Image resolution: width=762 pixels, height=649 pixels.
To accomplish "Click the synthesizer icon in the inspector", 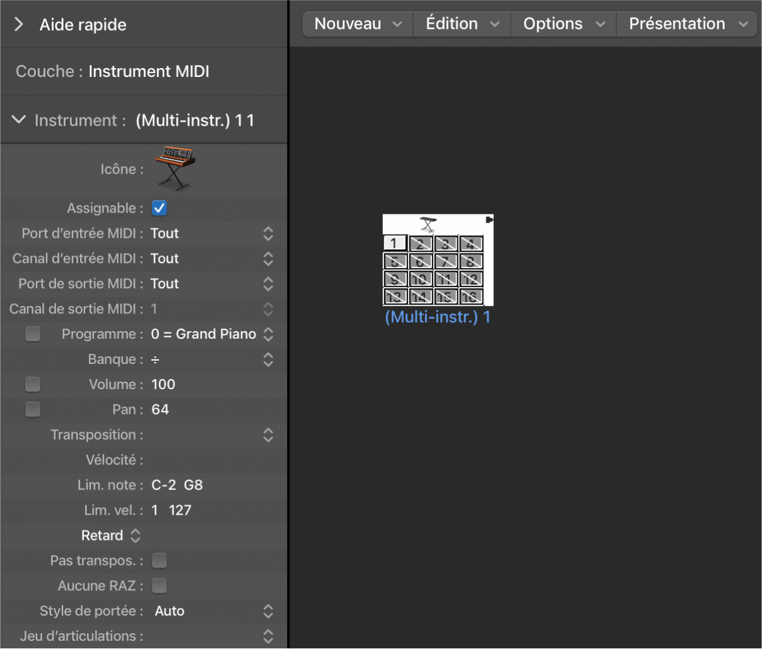I will tap(175, 168).
